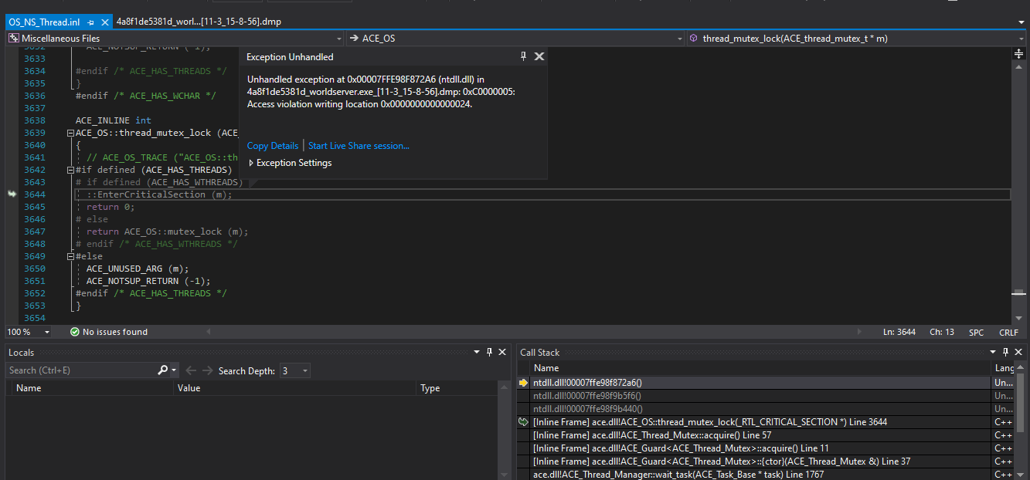Image resolution: width=1030 pixels, height=480 pixels.
Task: Select ntdll.dll!00007ffe98f9b440() stack frame
Action: pos(761,408)
